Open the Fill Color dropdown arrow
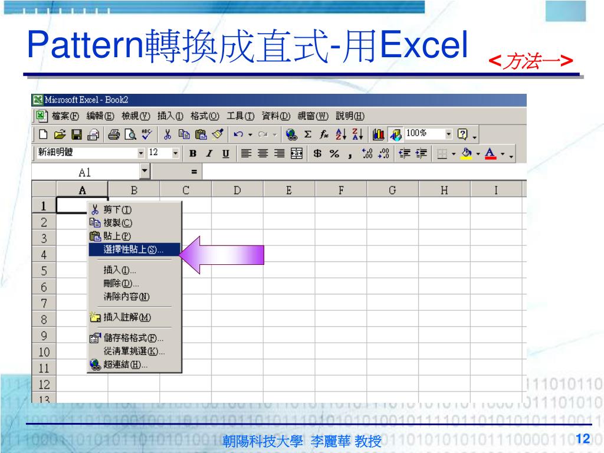604x453 pixels. 478,154
